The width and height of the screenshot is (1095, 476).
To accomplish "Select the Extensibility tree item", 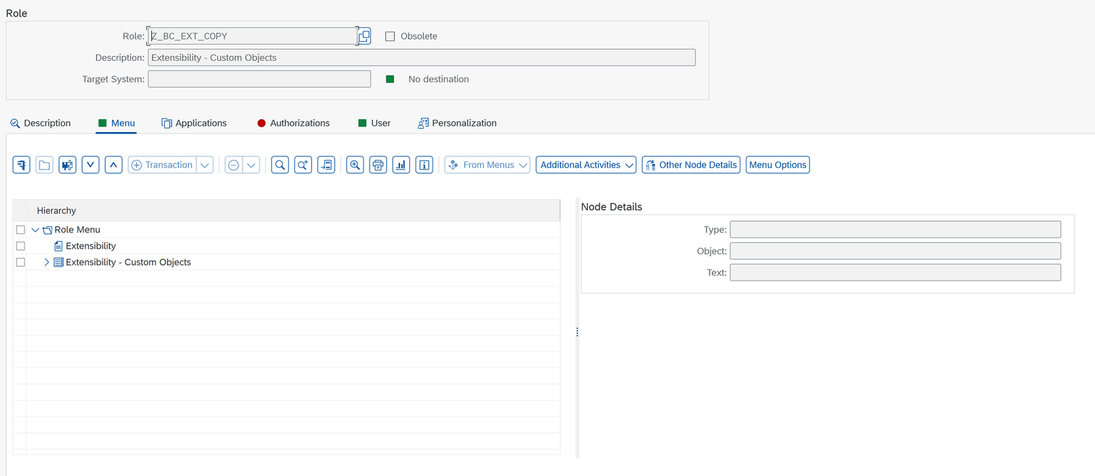I will click(x=91, y=246).
